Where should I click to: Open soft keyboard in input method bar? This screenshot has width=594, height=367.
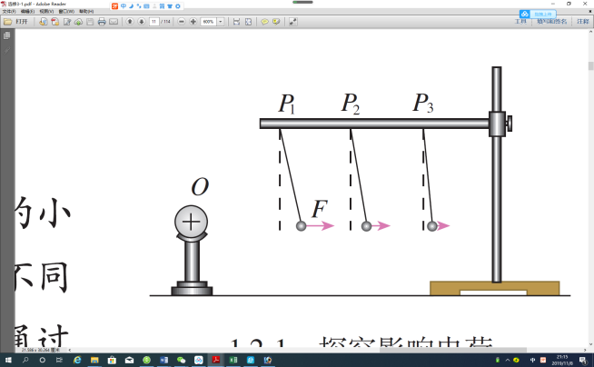point(146,6)
